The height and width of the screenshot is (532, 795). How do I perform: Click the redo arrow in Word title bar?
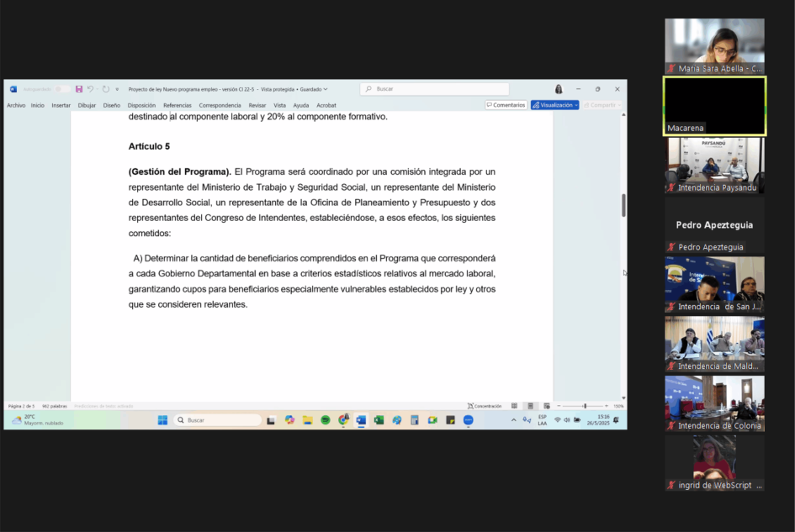coord(105,89)
